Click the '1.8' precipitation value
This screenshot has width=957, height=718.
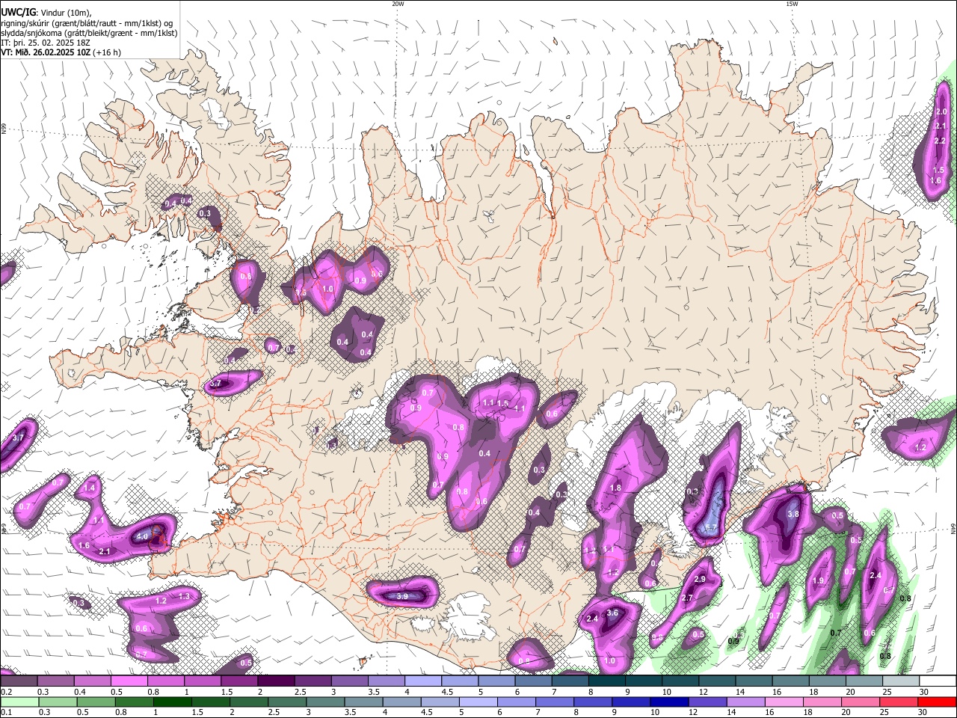pos(615,488)
